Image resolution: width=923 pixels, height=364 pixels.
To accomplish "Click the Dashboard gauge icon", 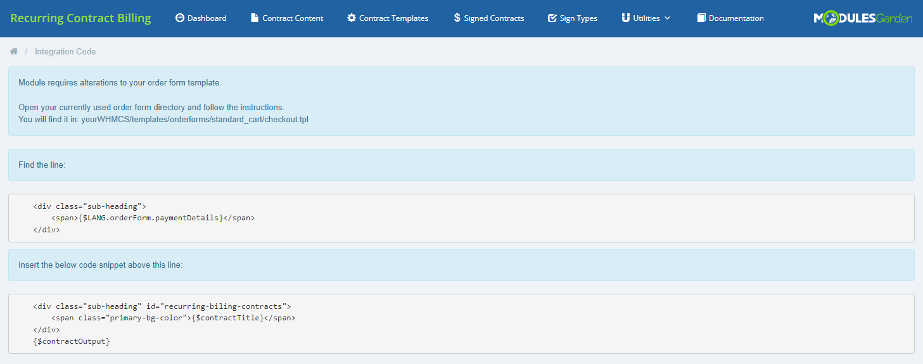I will pyautogui.click(x=180, y=18).
